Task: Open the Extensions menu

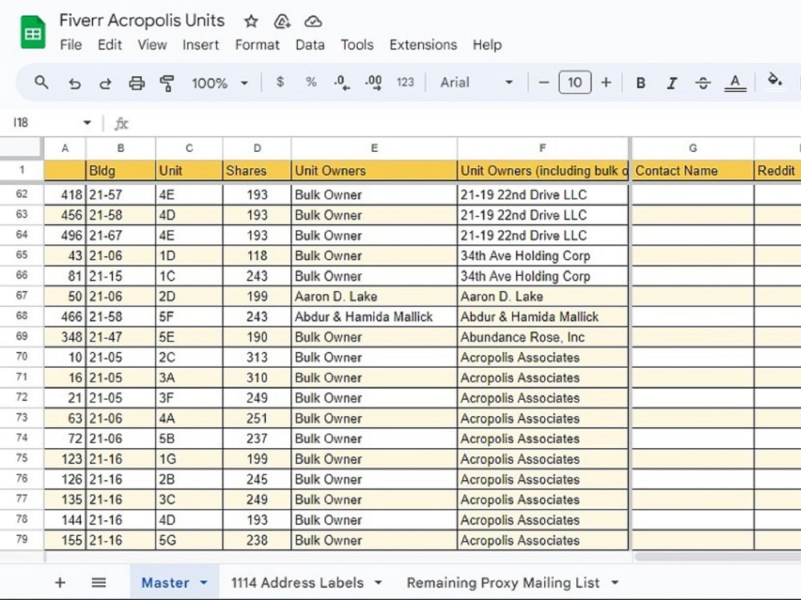Action: coord(423,45)
